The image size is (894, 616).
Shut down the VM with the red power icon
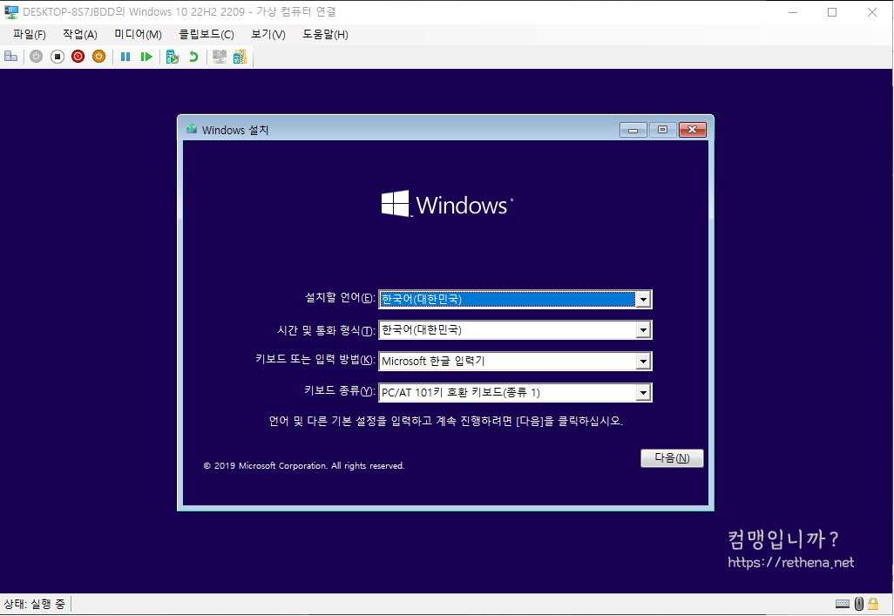tap(78, 57)
